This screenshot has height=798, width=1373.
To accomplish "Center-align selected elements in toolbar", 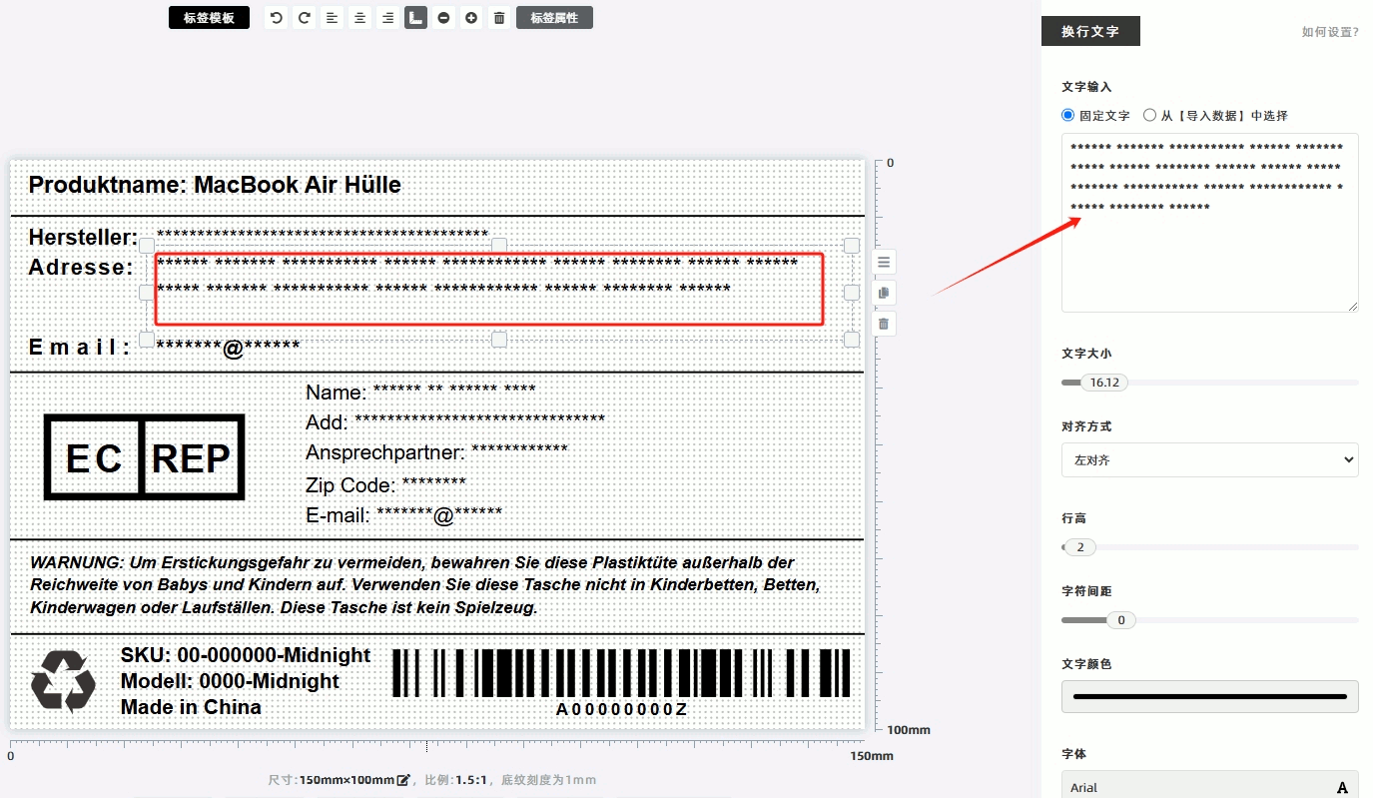I will pos(359,18).
